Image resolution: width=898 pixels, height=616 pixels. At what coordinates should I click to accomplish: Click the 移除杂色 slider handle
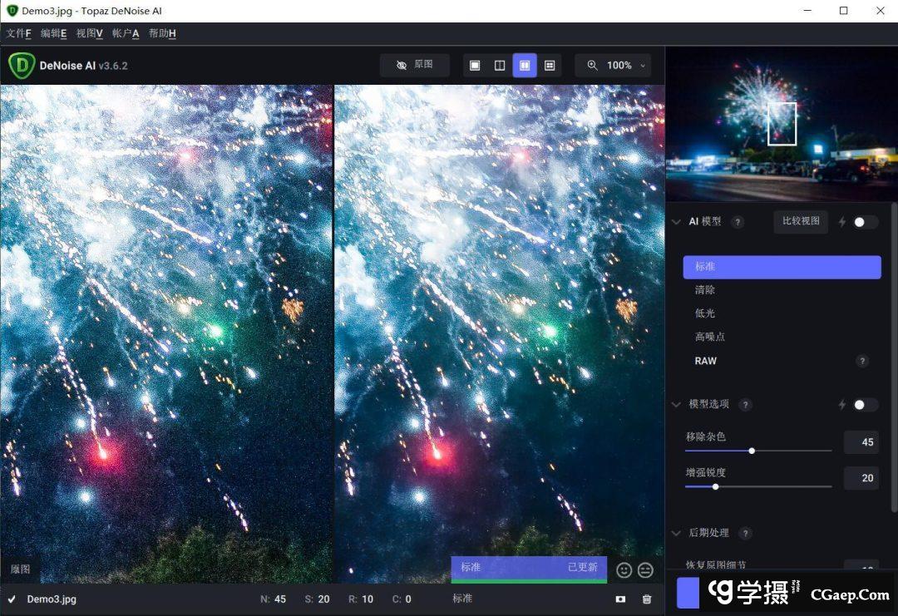tap(752, 451)
